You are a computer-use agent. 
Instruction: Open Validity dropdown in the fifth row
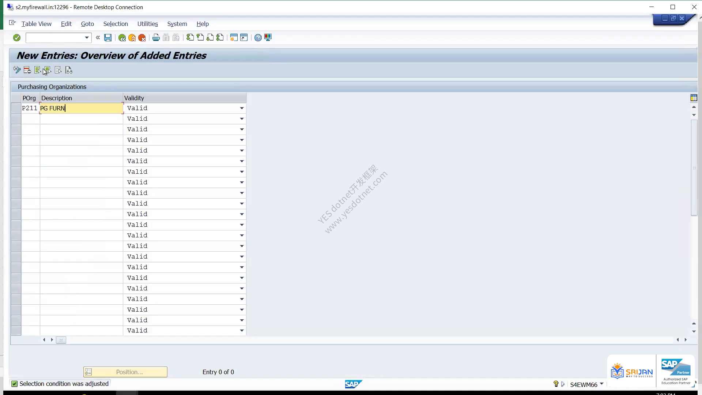point(242,151)
